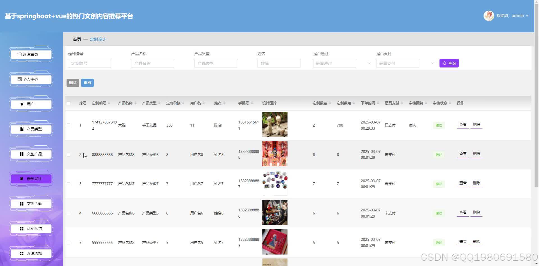Go to 首页 in the breadcrumb
This screenshot has width=539, height=266.
77,39
